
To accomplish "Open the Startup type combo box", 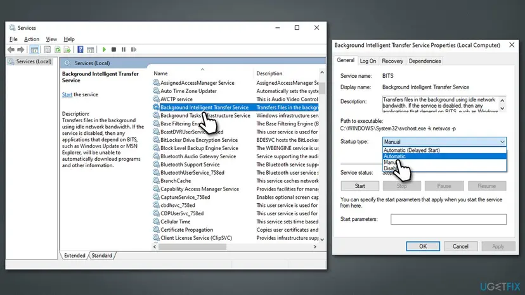I will (444, 141).
